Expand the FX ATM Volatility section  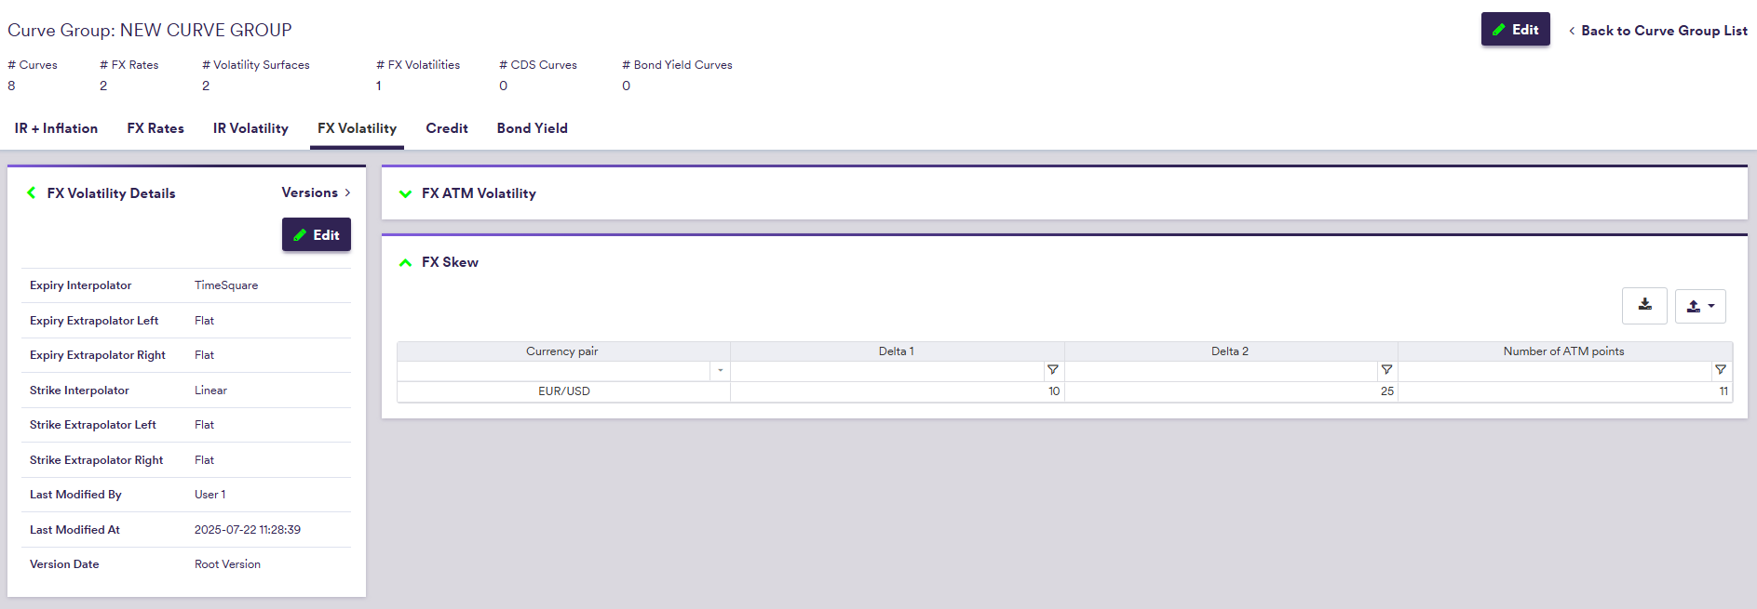405,193
